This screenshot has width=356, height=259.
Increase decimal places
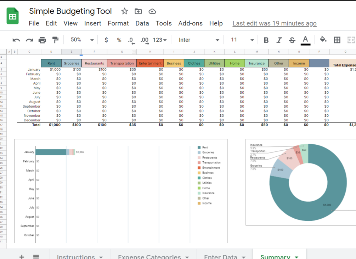(x=145, y=40)
